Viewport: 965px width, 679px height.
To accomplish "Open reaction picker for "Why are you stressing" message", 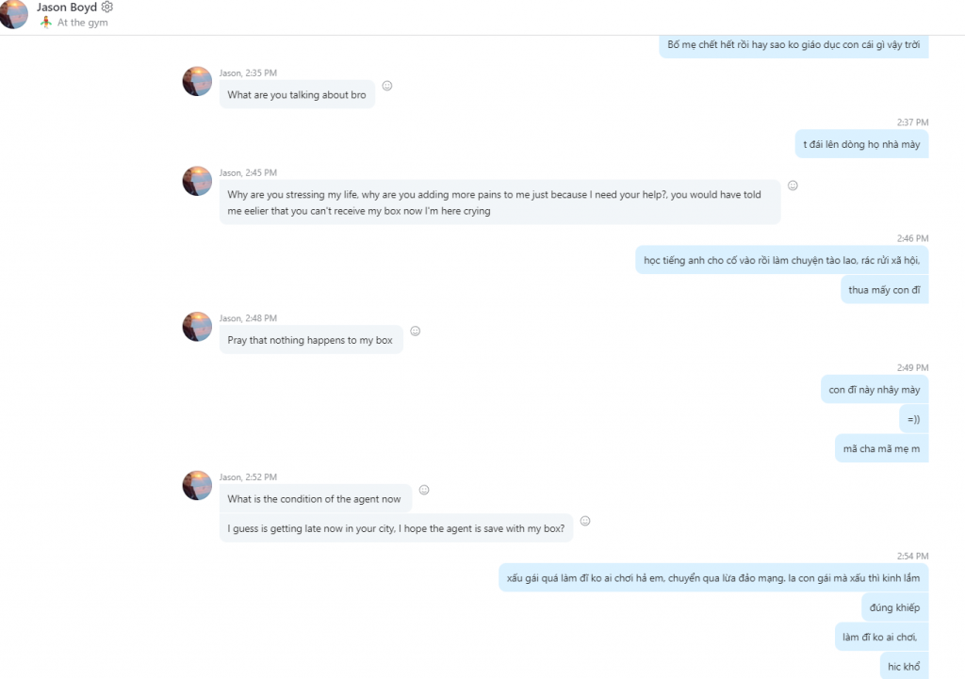I will click(x=793, y=186).
